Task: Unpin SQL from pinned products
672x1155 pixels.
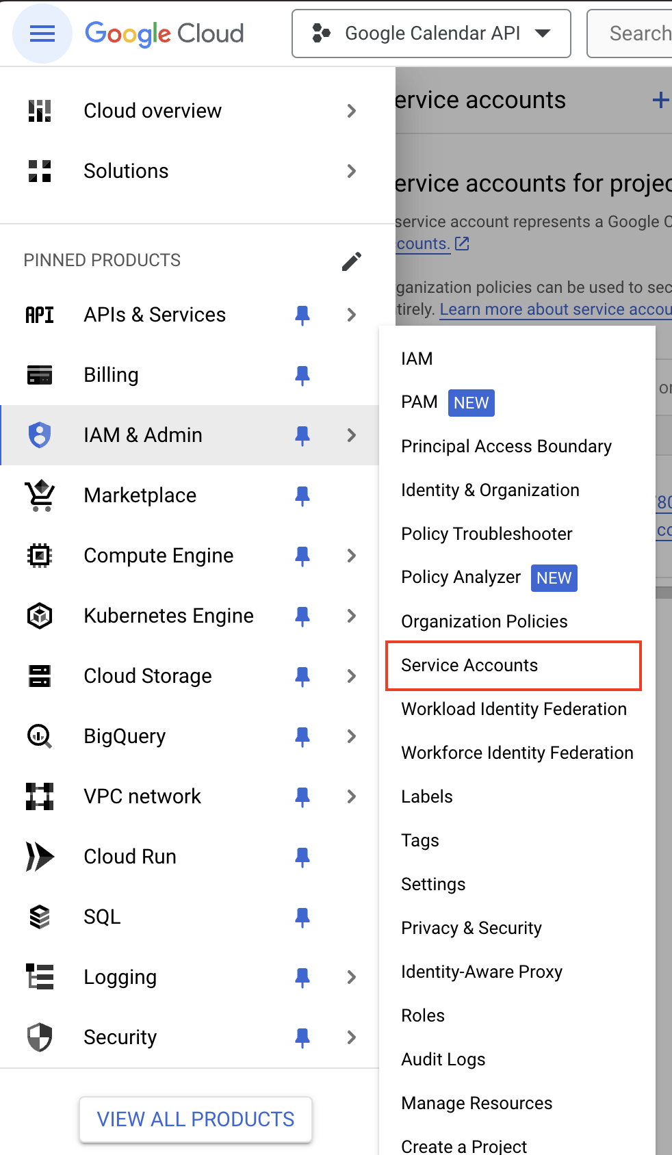Action: [302, 917]
